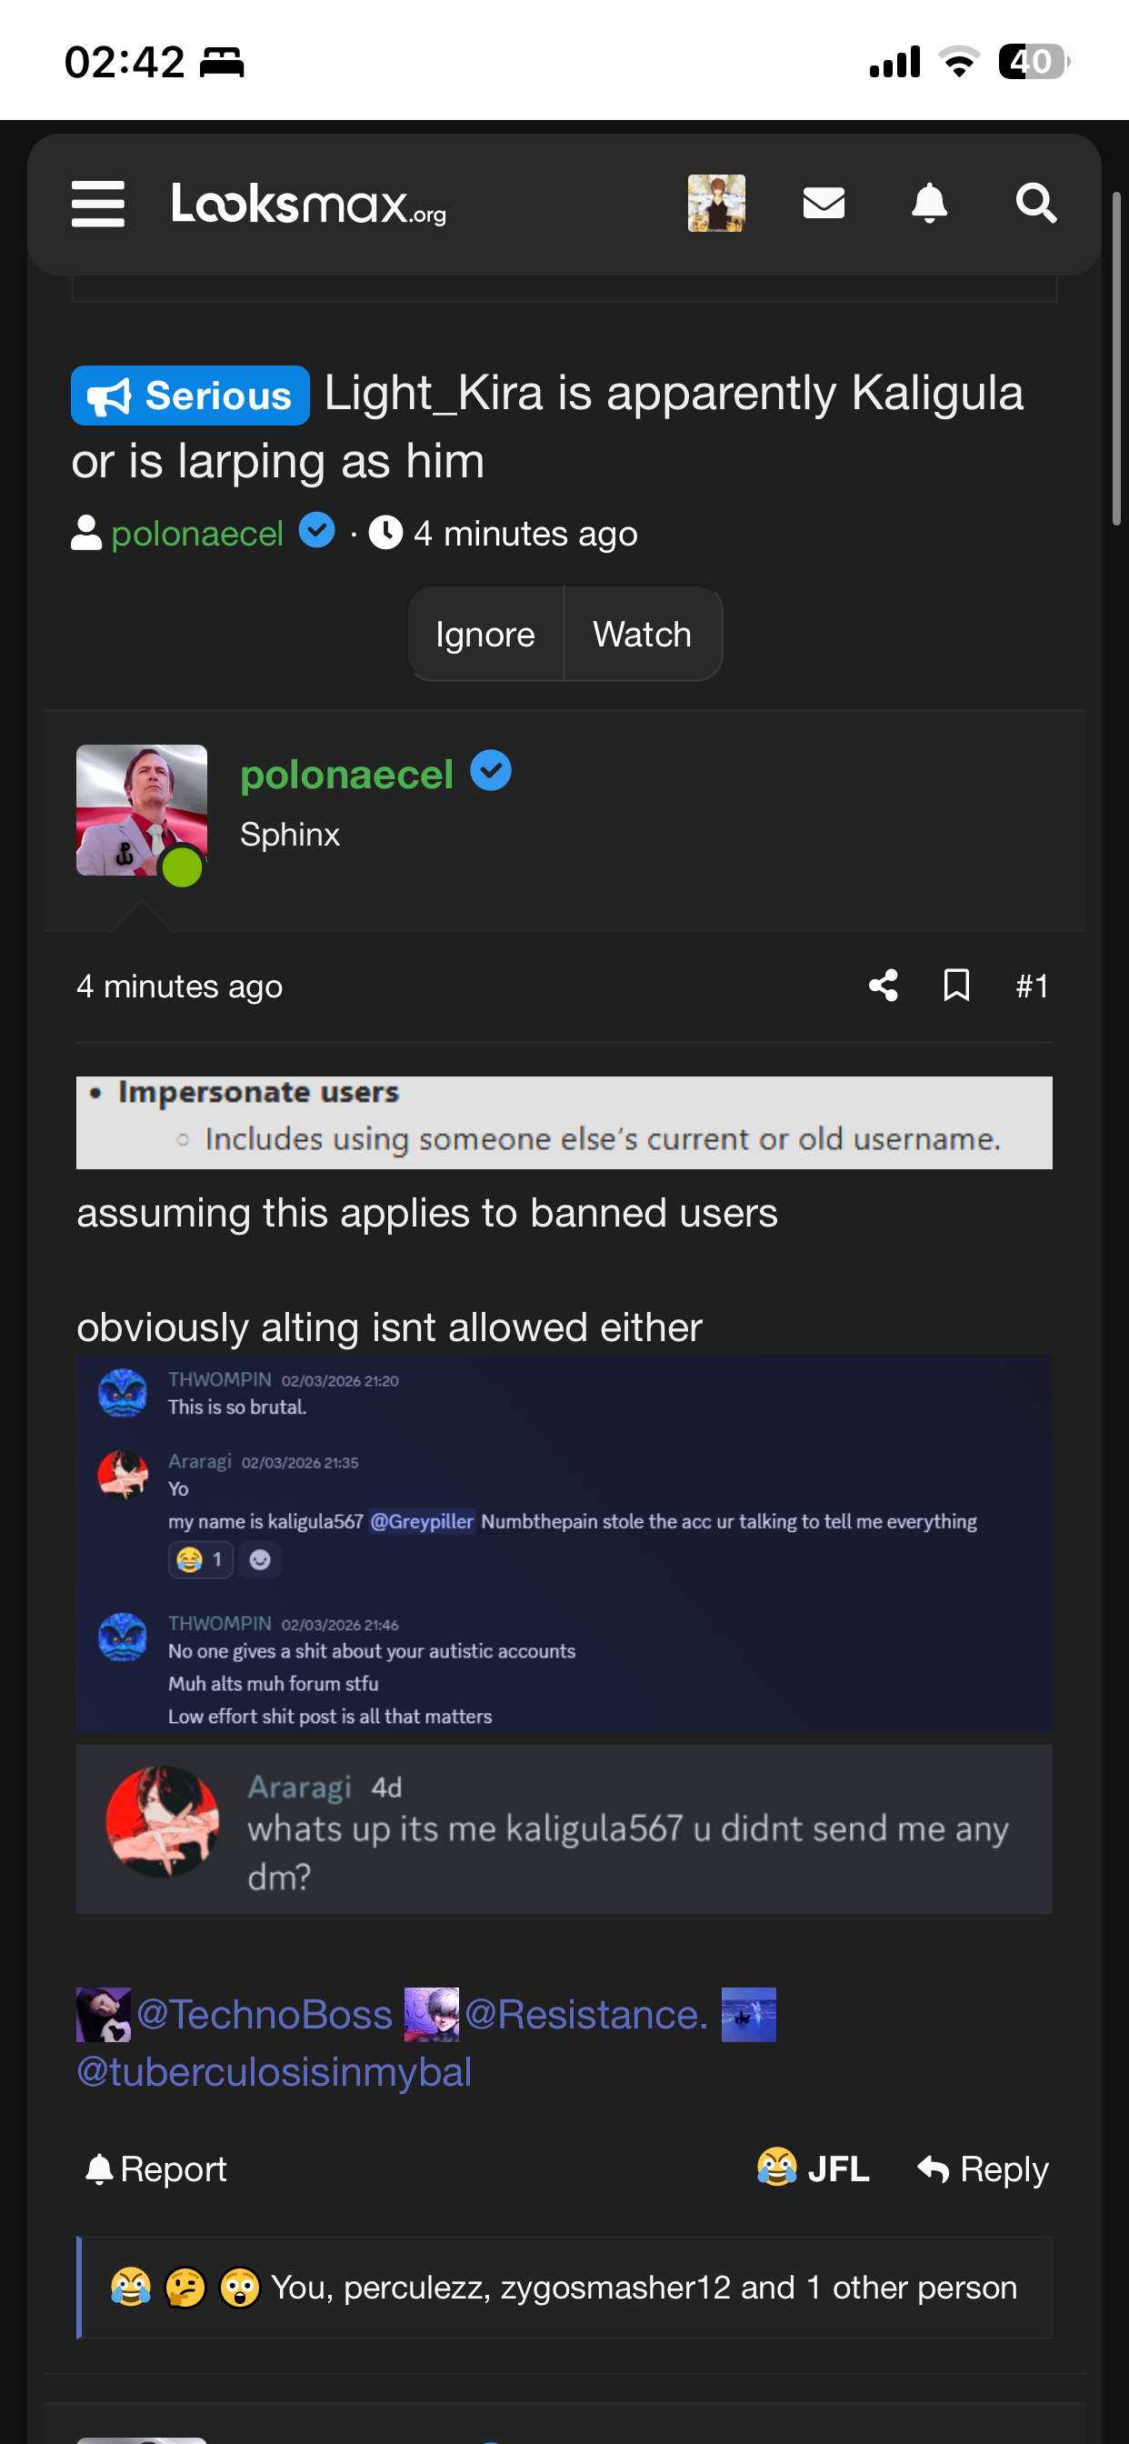Image resolution: width=1129 pixels, height=2444 pixels.
Task: Report this post
Action: pyautogui.click(x=156, y=2169)
